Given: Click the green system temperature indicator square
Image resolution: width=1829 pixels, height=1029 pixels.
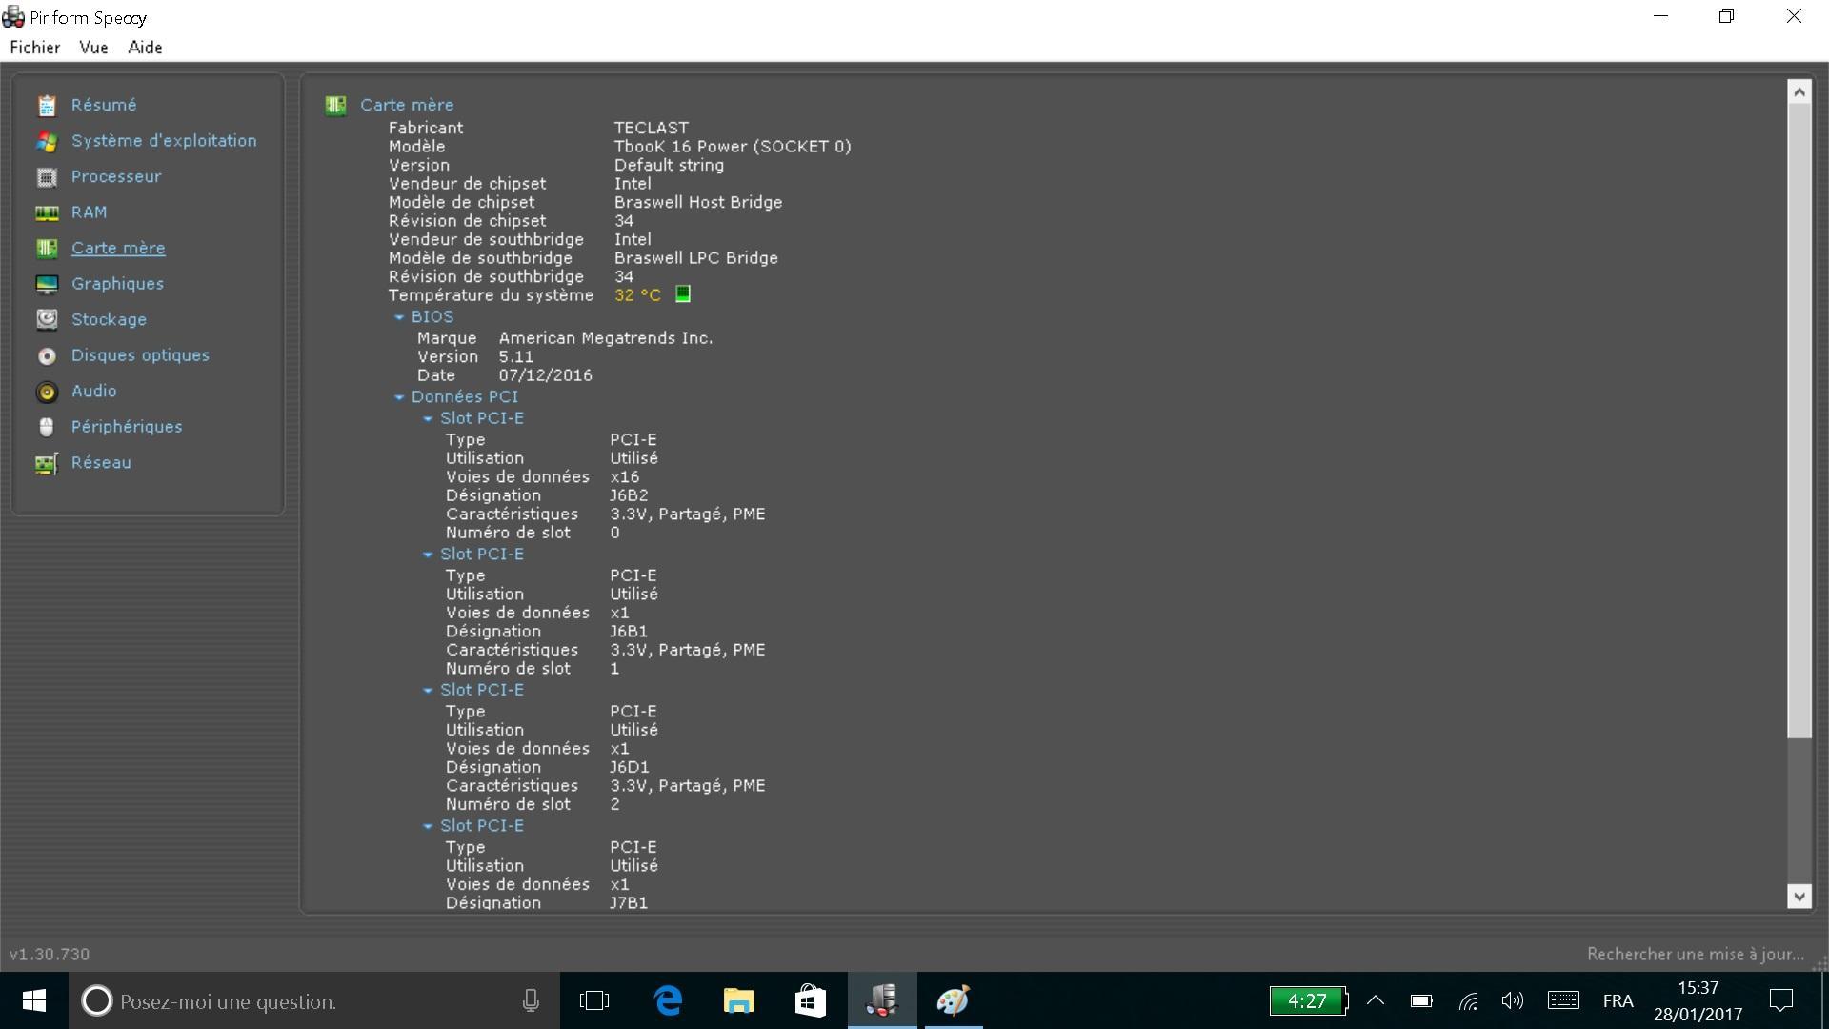Looking at the screenshot, I should (x=683, y=294).
